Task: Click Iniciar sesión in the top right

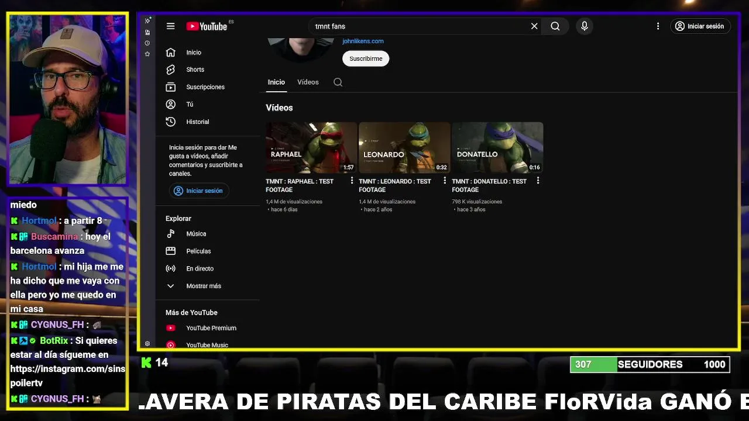Action: [700, 26]
